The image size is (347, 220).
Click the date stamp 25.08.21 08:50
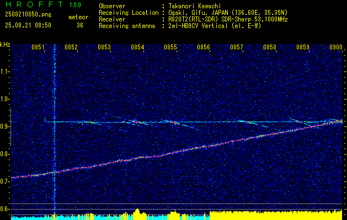pyautogui.click(x=28, y=25)
